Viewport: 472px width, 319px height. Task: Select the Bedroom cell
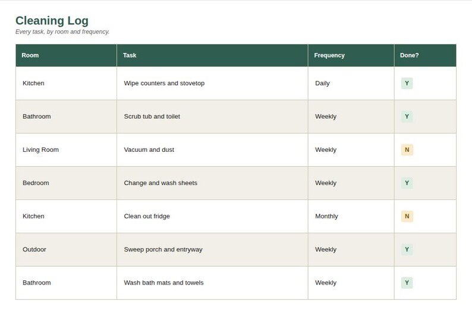click(66, 183)
